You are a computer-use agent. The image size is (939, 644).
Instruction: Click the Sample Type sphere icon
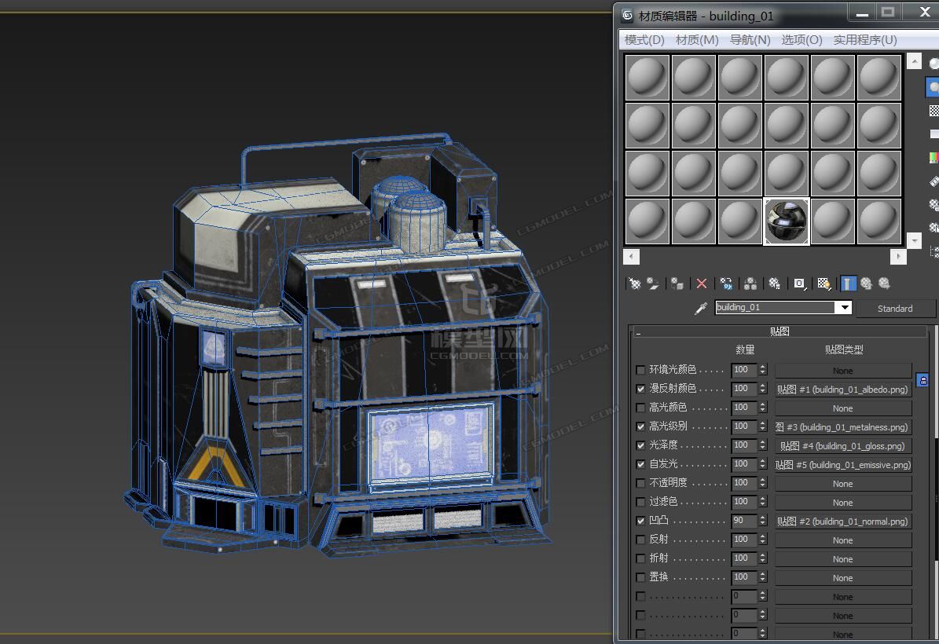point(933,64)
